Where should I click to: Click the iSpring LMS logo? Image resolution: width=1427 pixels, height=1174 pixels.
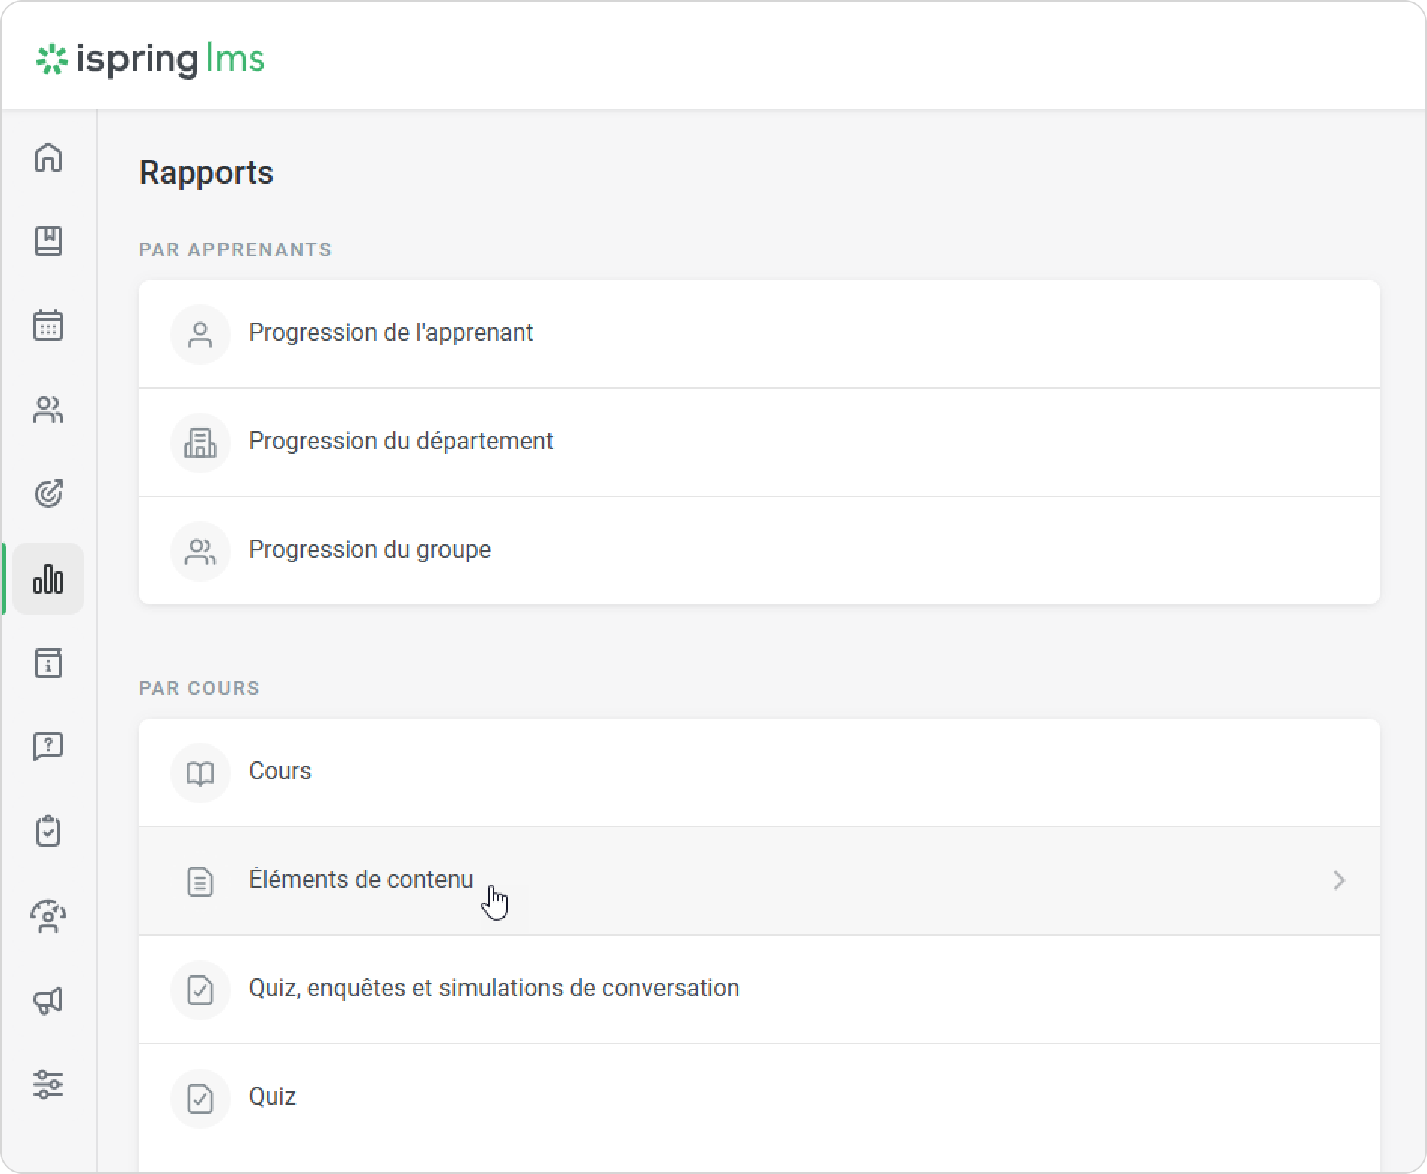coord(151,60)
